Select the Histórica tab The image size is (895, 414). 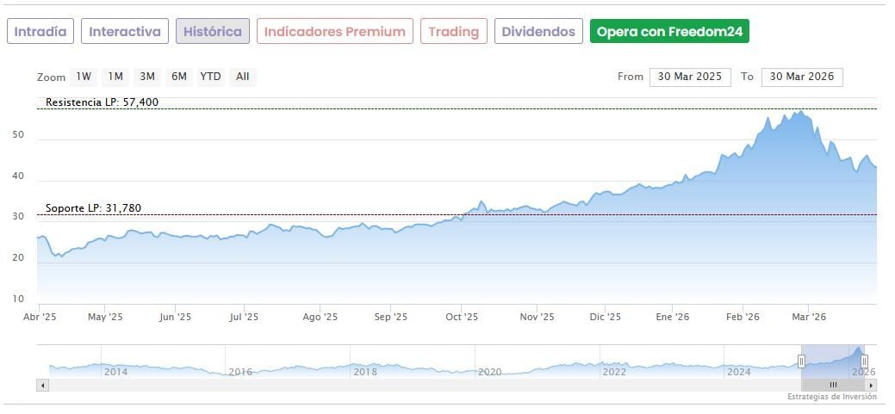click(x=213, y=32)
